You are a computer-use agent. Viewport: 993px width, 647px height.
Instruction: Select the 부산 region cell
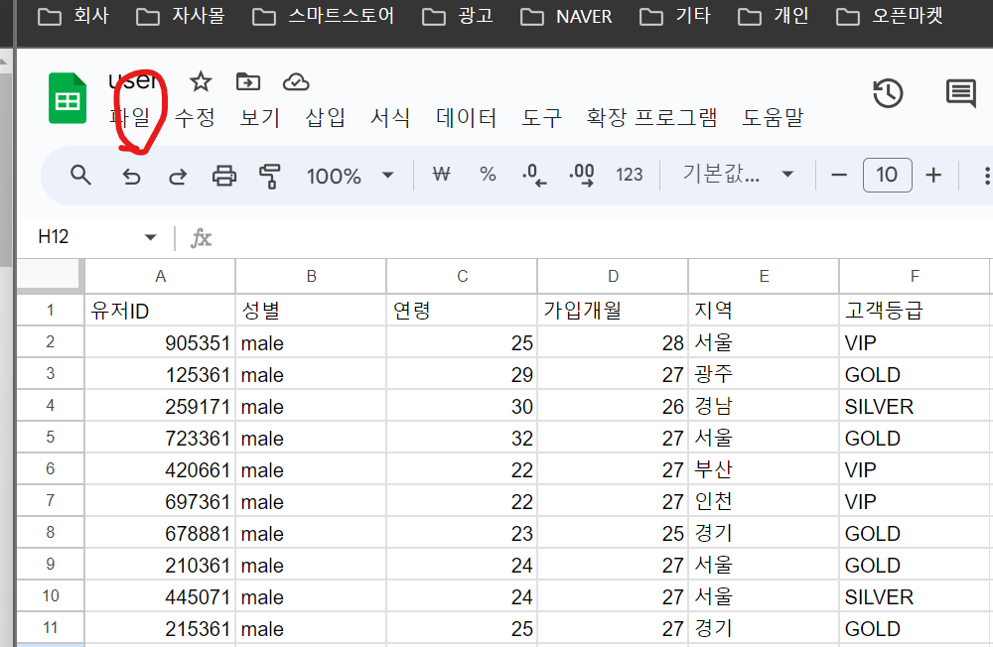click(764, 469)
